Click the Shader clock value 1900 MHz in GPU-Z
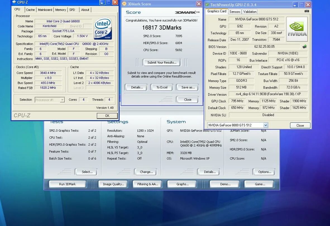The height and width of the screenshot is (226, 330). pos(299,101)
